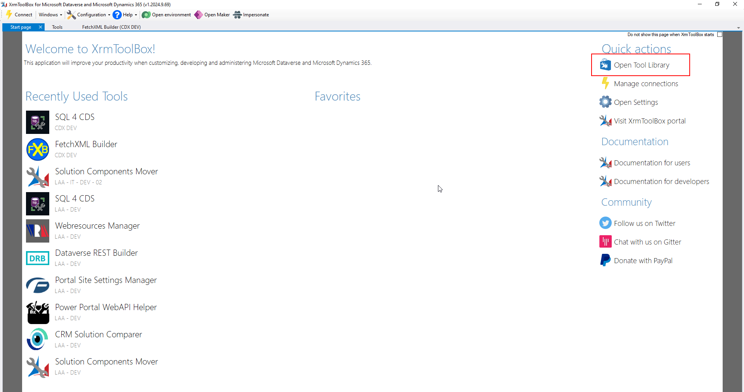The image size is (744, 392).
Task: Switch to the Tools tab
Action: click(x=57, y=27)
